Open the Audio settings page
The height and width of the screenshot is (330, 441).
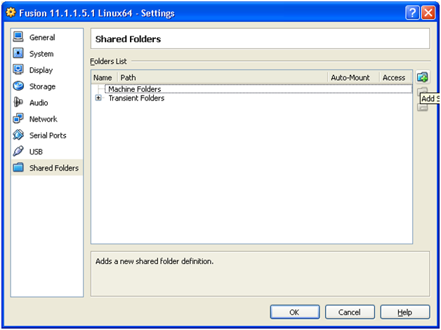tap(47, 103)
